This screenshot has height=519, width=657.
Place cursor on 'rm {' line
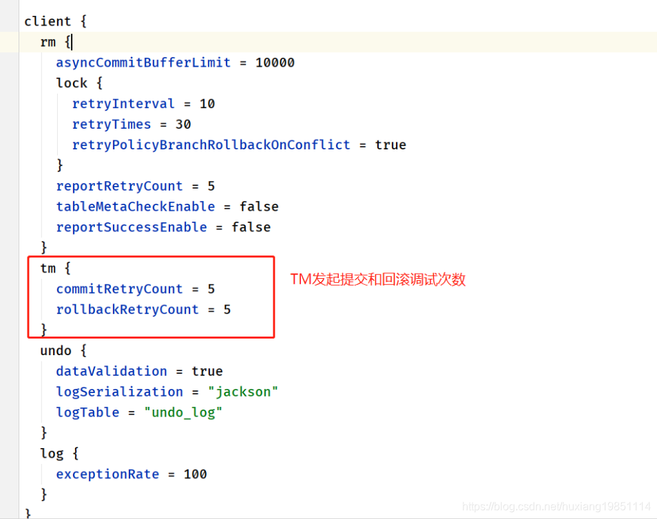pos(56,42)
